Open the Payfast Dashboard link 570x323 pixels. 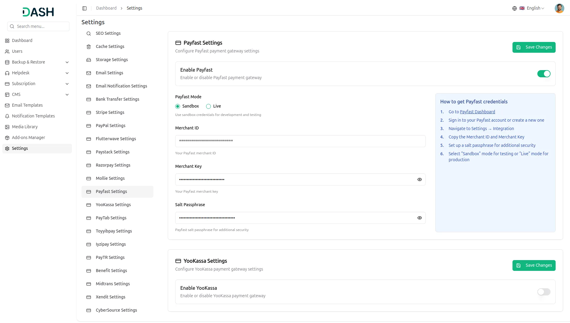pyautogui.click(x=477, y=112)
